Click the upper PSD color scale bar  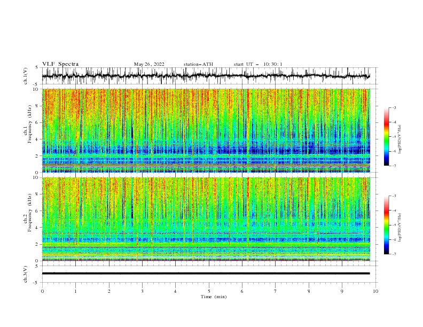pos(387,137)
